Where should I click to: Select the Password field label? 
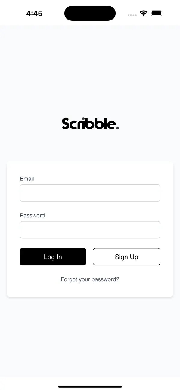(x=32, y=215)
